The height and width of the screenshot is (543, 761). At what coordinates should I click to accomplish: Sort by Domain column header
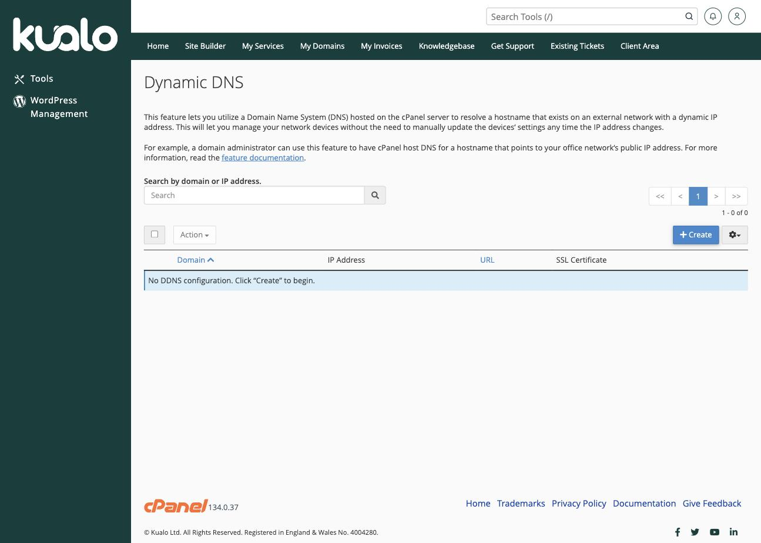point(196,260)
